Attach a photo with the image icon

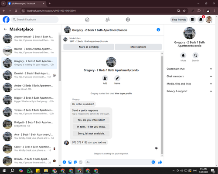[x=70, y=162]
